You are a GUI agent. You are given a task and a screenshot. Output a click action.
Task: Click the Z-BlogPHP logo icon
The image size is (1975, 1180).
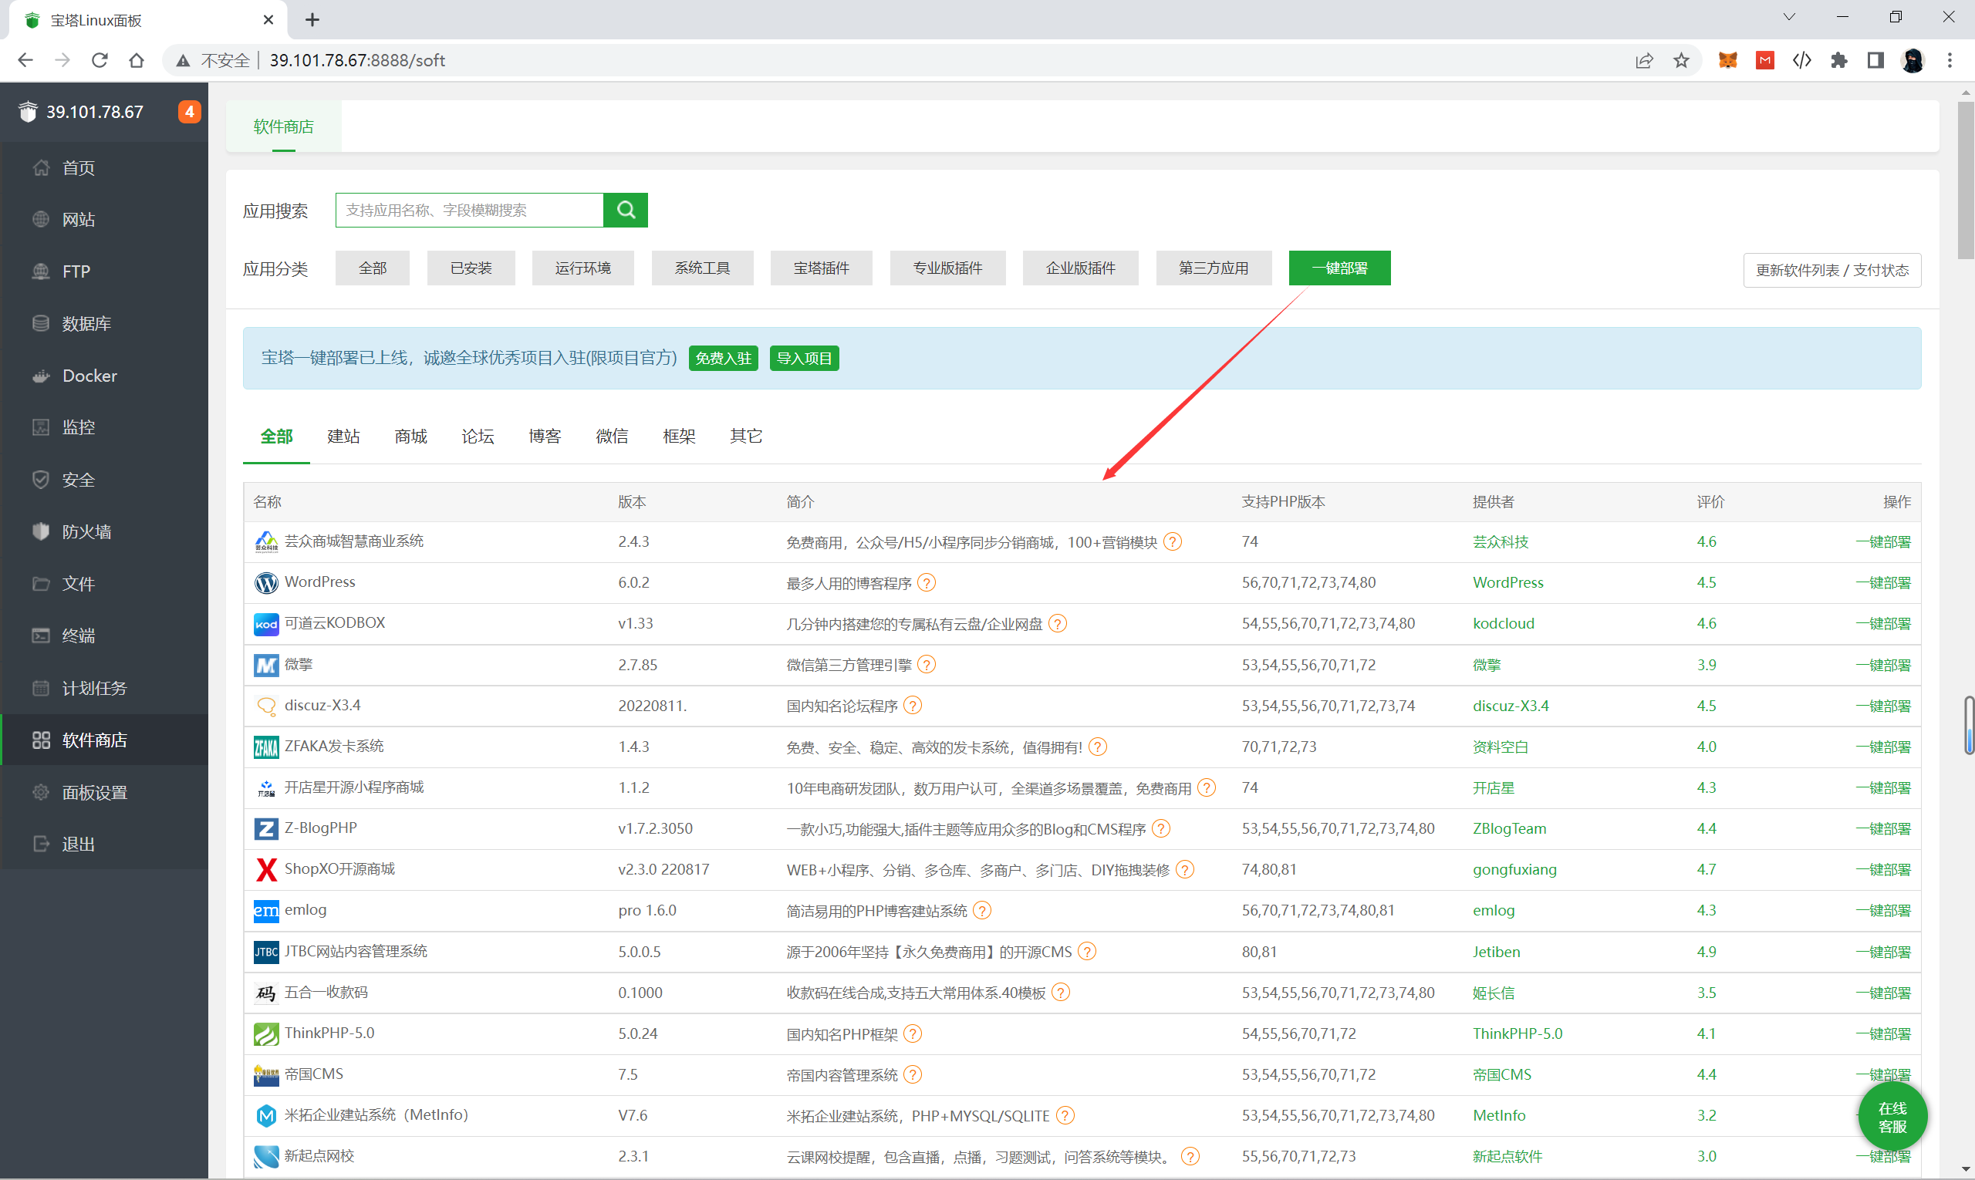265,828
